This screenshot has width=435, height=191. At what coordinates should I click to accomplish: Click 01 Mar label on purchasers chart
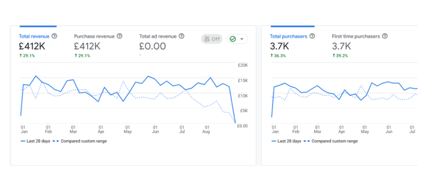coord(318,130)
